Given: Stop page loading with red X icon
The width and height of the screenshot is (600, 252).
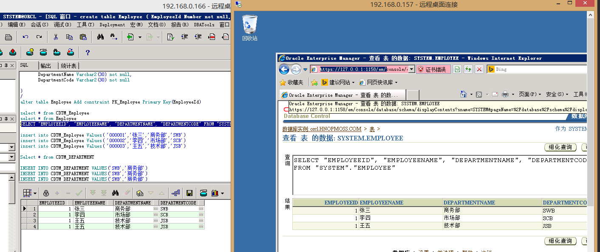Looking at the screenshot, I should (x=479, y=69).
